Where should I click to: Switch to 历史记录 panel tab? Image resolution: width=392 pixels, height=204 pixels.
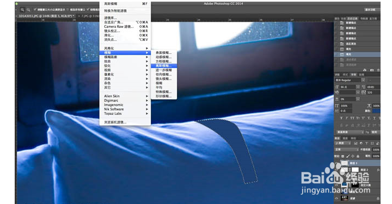352,18
